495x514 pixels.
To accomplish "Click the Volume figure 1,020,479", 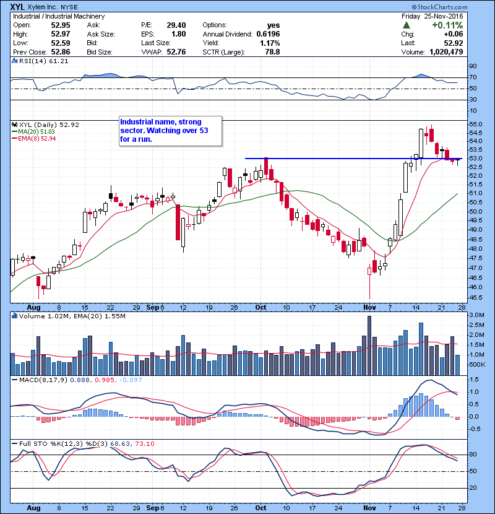I will tap(446, 52).
